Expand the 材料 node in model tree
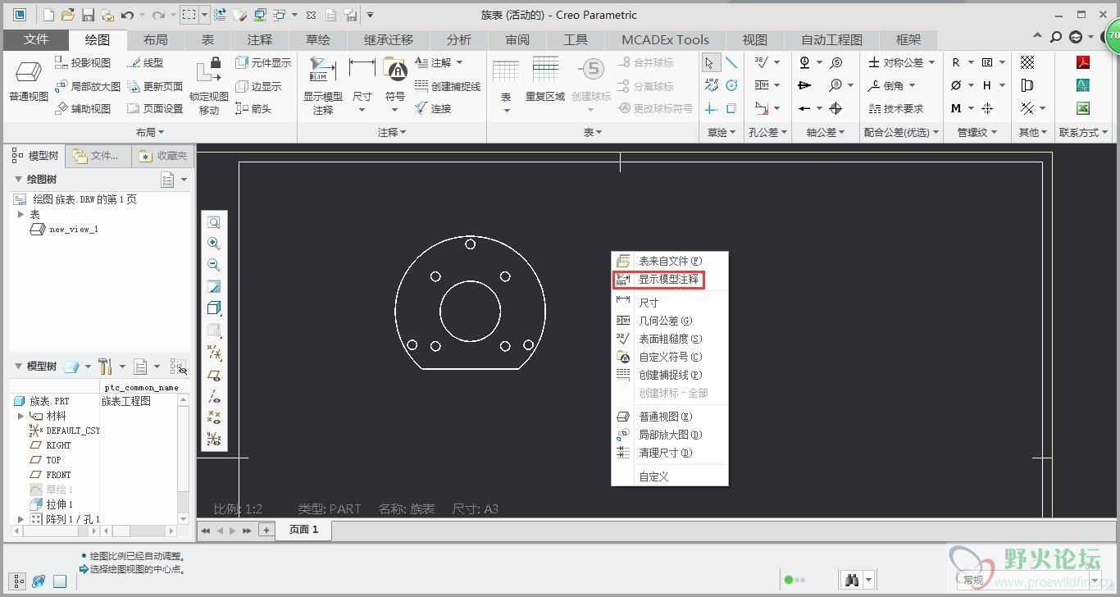The width and height of the screenshot is (1120, 597). point(21,416)
